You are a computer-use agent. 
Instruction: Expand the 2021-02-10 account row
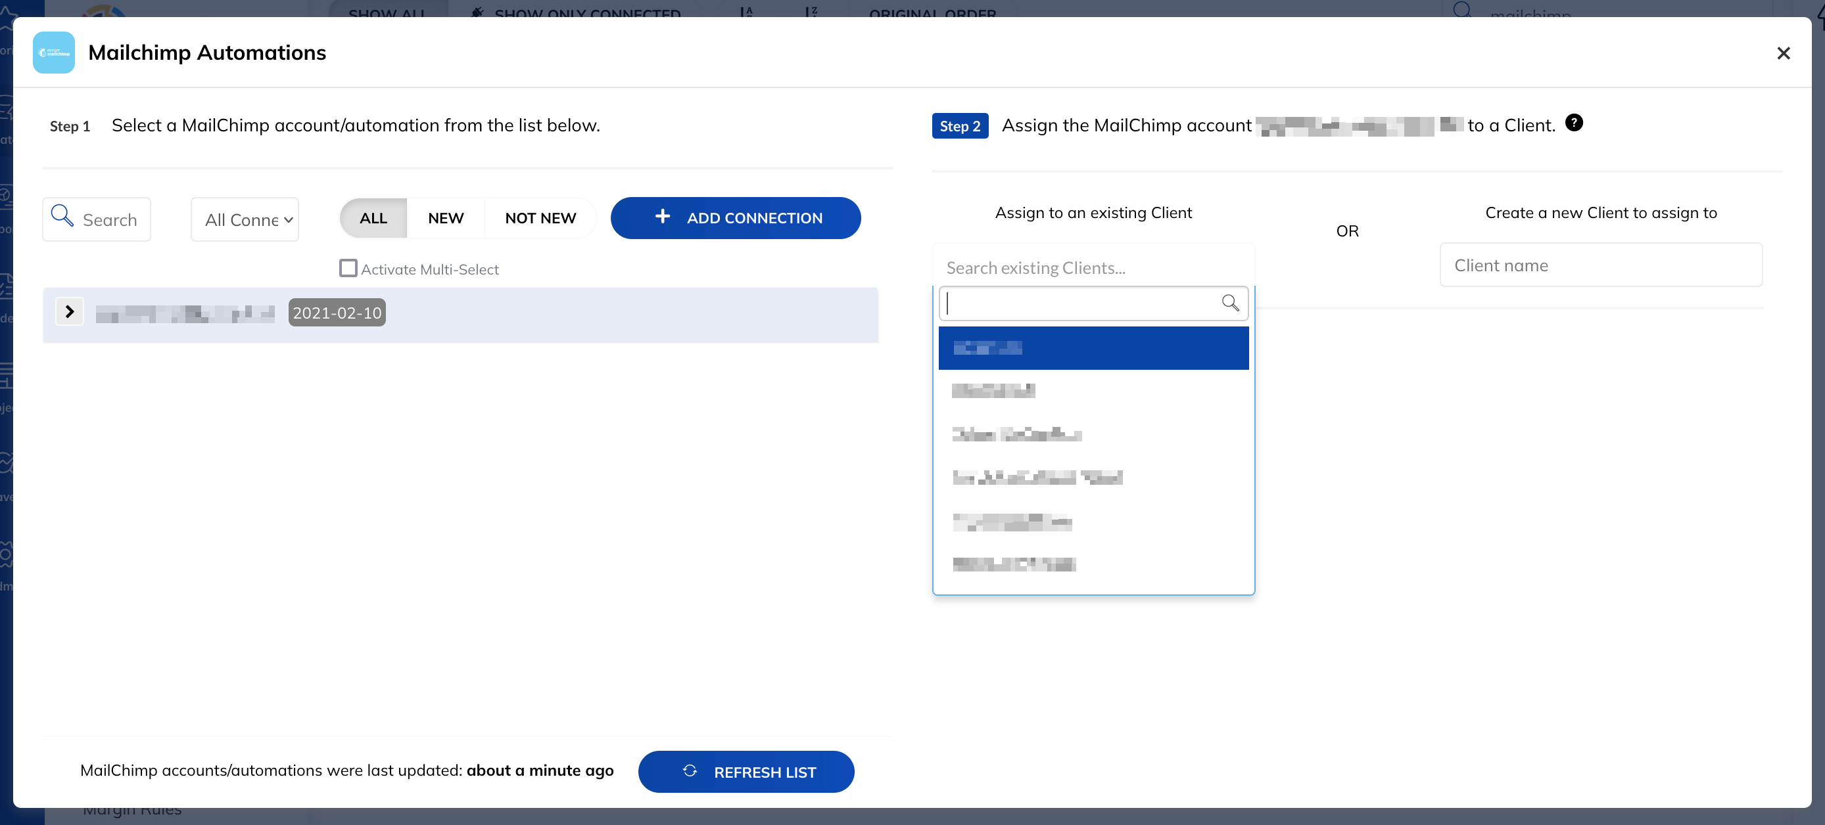[70, 311]
